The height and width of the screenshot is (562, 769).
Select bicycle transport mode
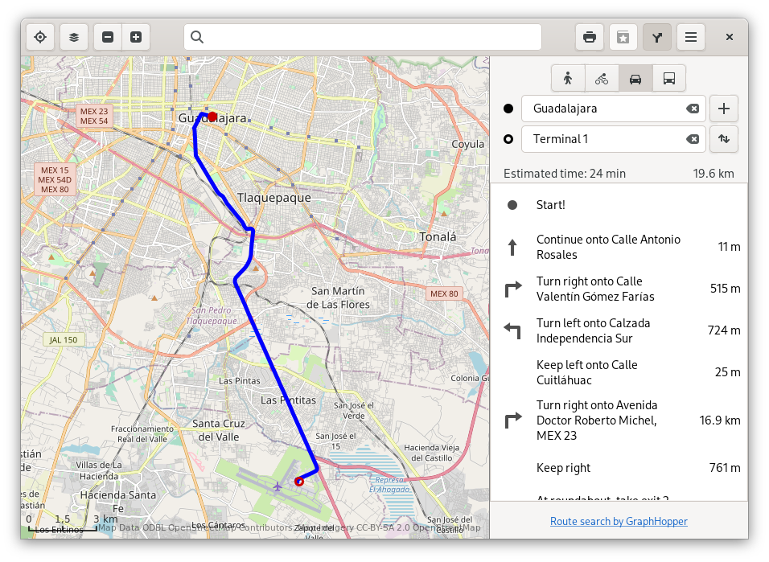[602, 78]
